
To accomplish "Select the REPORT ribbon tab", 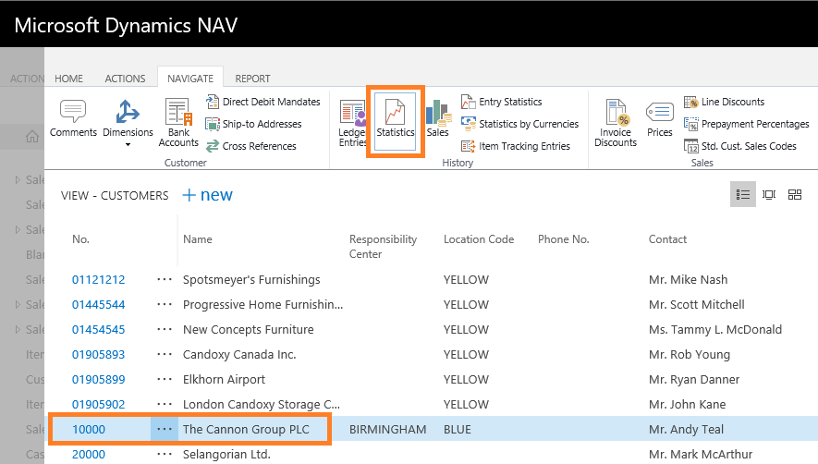I will [252, 79].
